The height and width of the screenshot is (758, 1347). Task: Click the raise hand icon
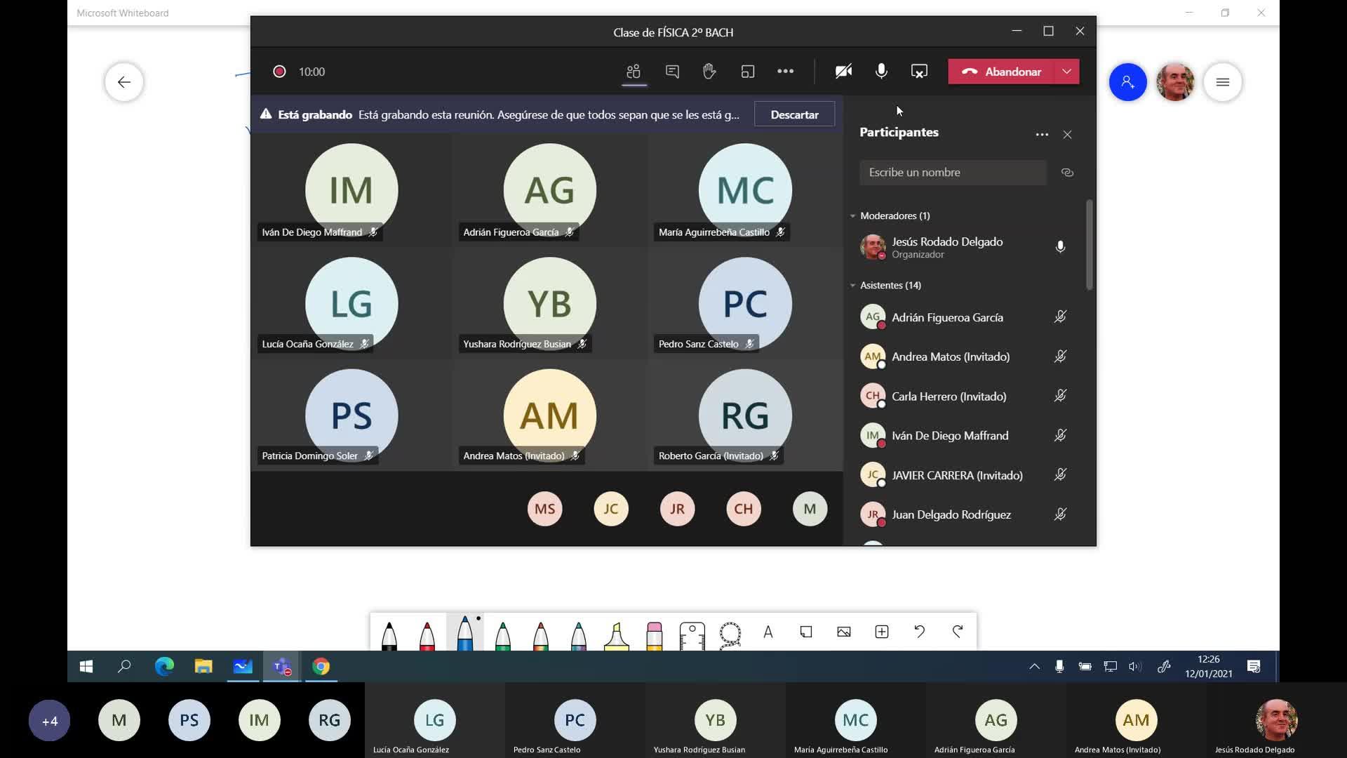point(709,72)
